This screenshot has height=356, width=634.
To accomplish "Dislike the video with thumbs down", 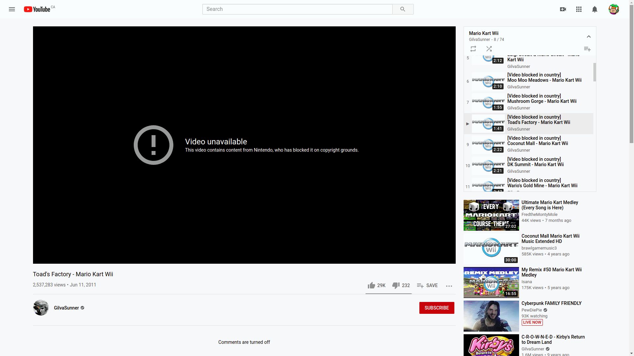I will (x=401, y=285).
